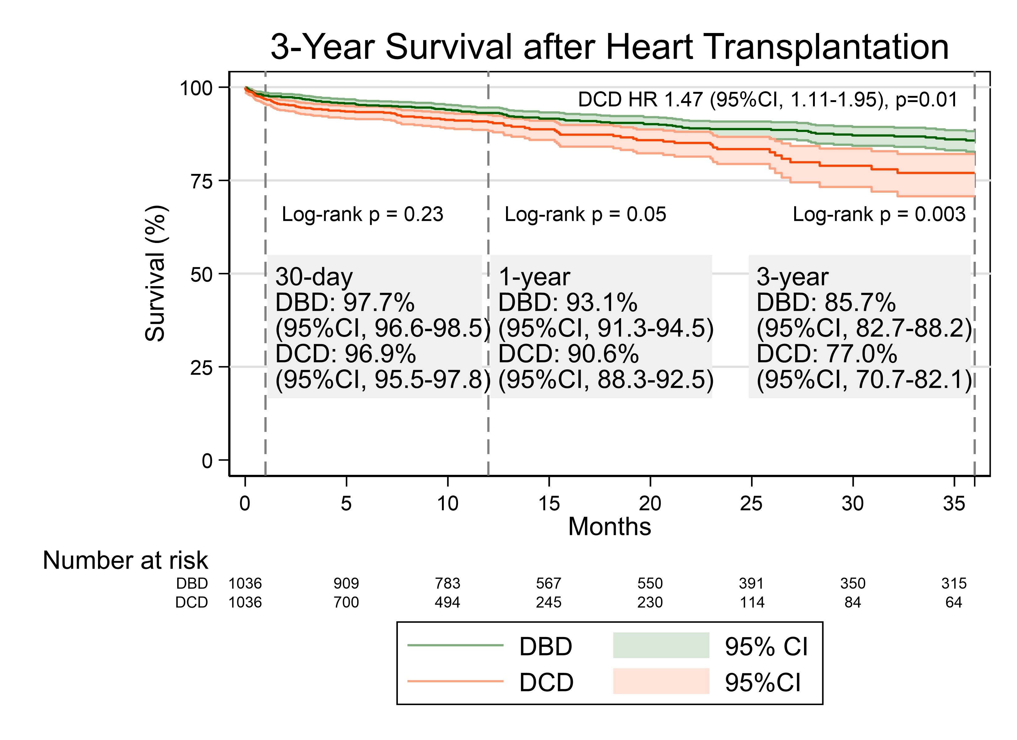Click the 'Log-rank p = 0.23' label
Viewport: 1017px width, 740px height.
(362, 215)
